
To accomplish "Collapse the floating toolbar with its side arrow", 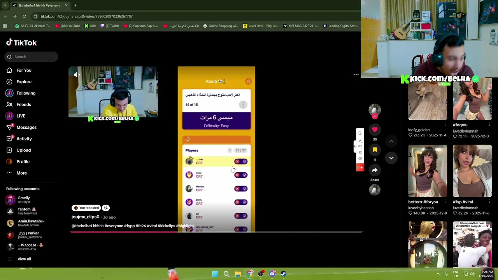I will 354,146.
